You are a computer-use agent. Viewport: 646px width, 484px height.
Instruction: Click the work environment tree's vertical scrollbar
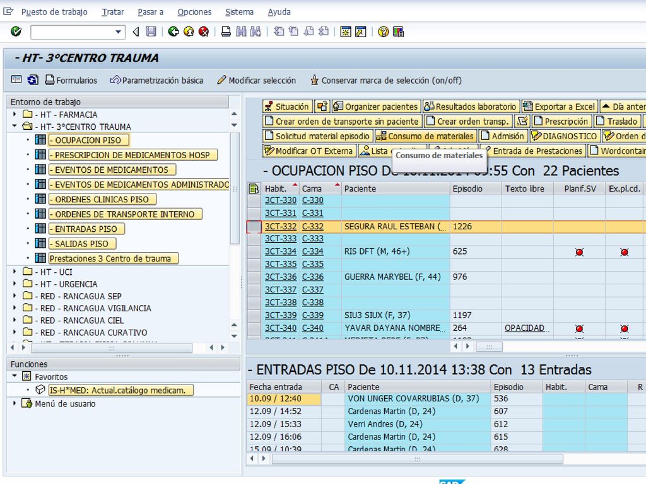click(234, 187)
